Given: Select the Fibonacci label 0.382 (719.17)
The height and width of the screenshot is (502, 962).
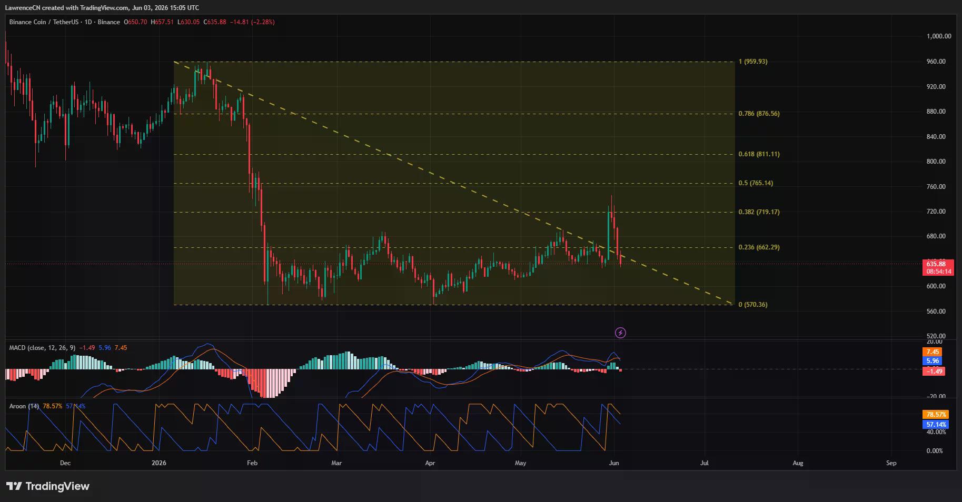Looking at the screenshot, I should [x=759, y=212].
